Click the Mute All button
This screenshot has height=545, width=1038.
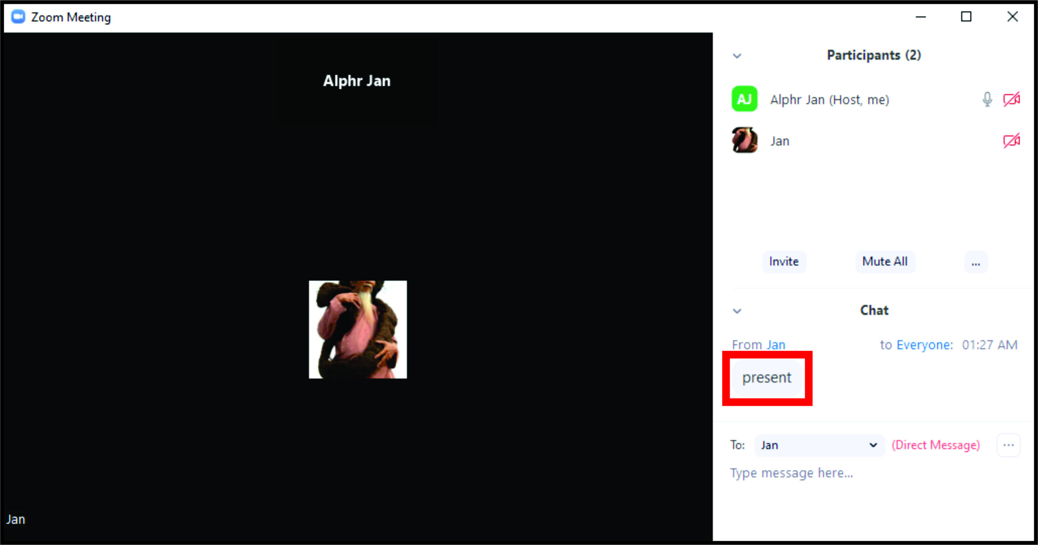885,262
